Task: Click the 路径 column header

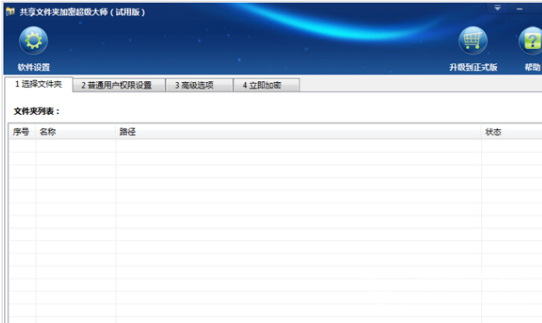Action: (x=298, y=132)
